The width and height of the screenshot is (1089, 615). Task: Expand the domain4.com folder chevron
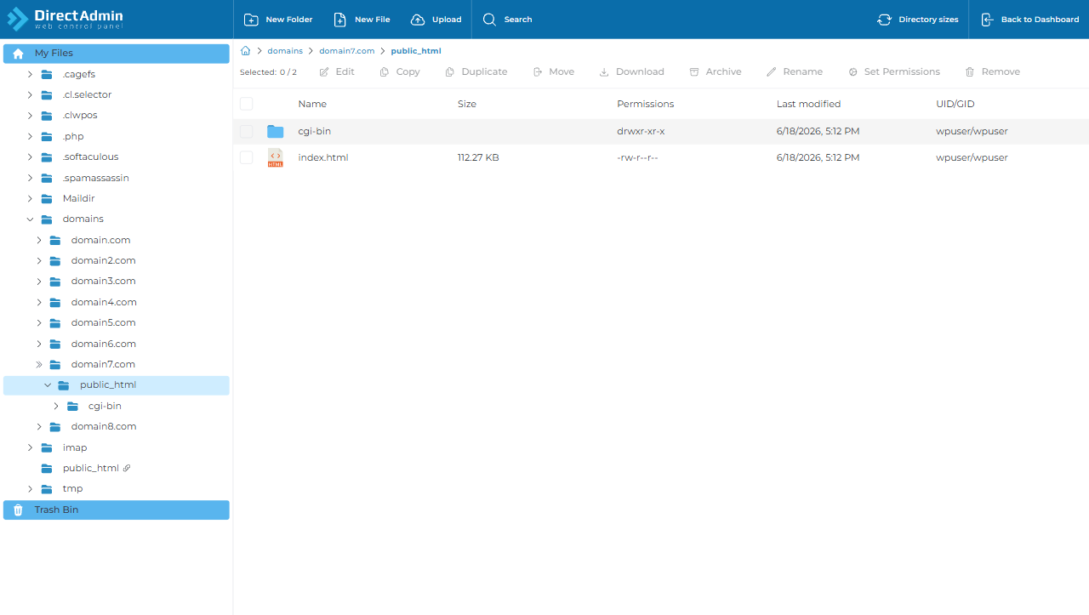38,302
